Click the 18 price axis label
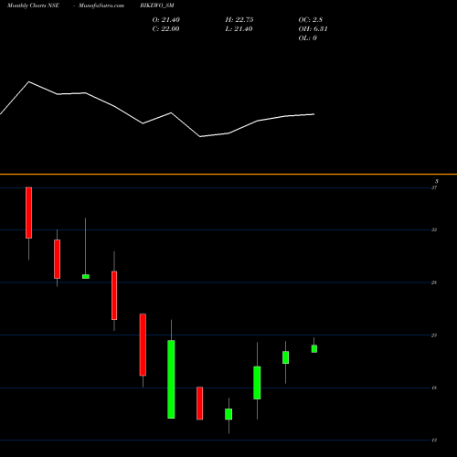457x457 pixels. [x=434, y=388]
